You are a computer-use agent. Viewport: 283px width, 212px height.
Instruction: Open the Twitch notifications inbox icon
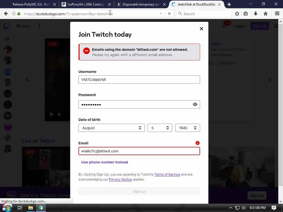tap(225, 26)
